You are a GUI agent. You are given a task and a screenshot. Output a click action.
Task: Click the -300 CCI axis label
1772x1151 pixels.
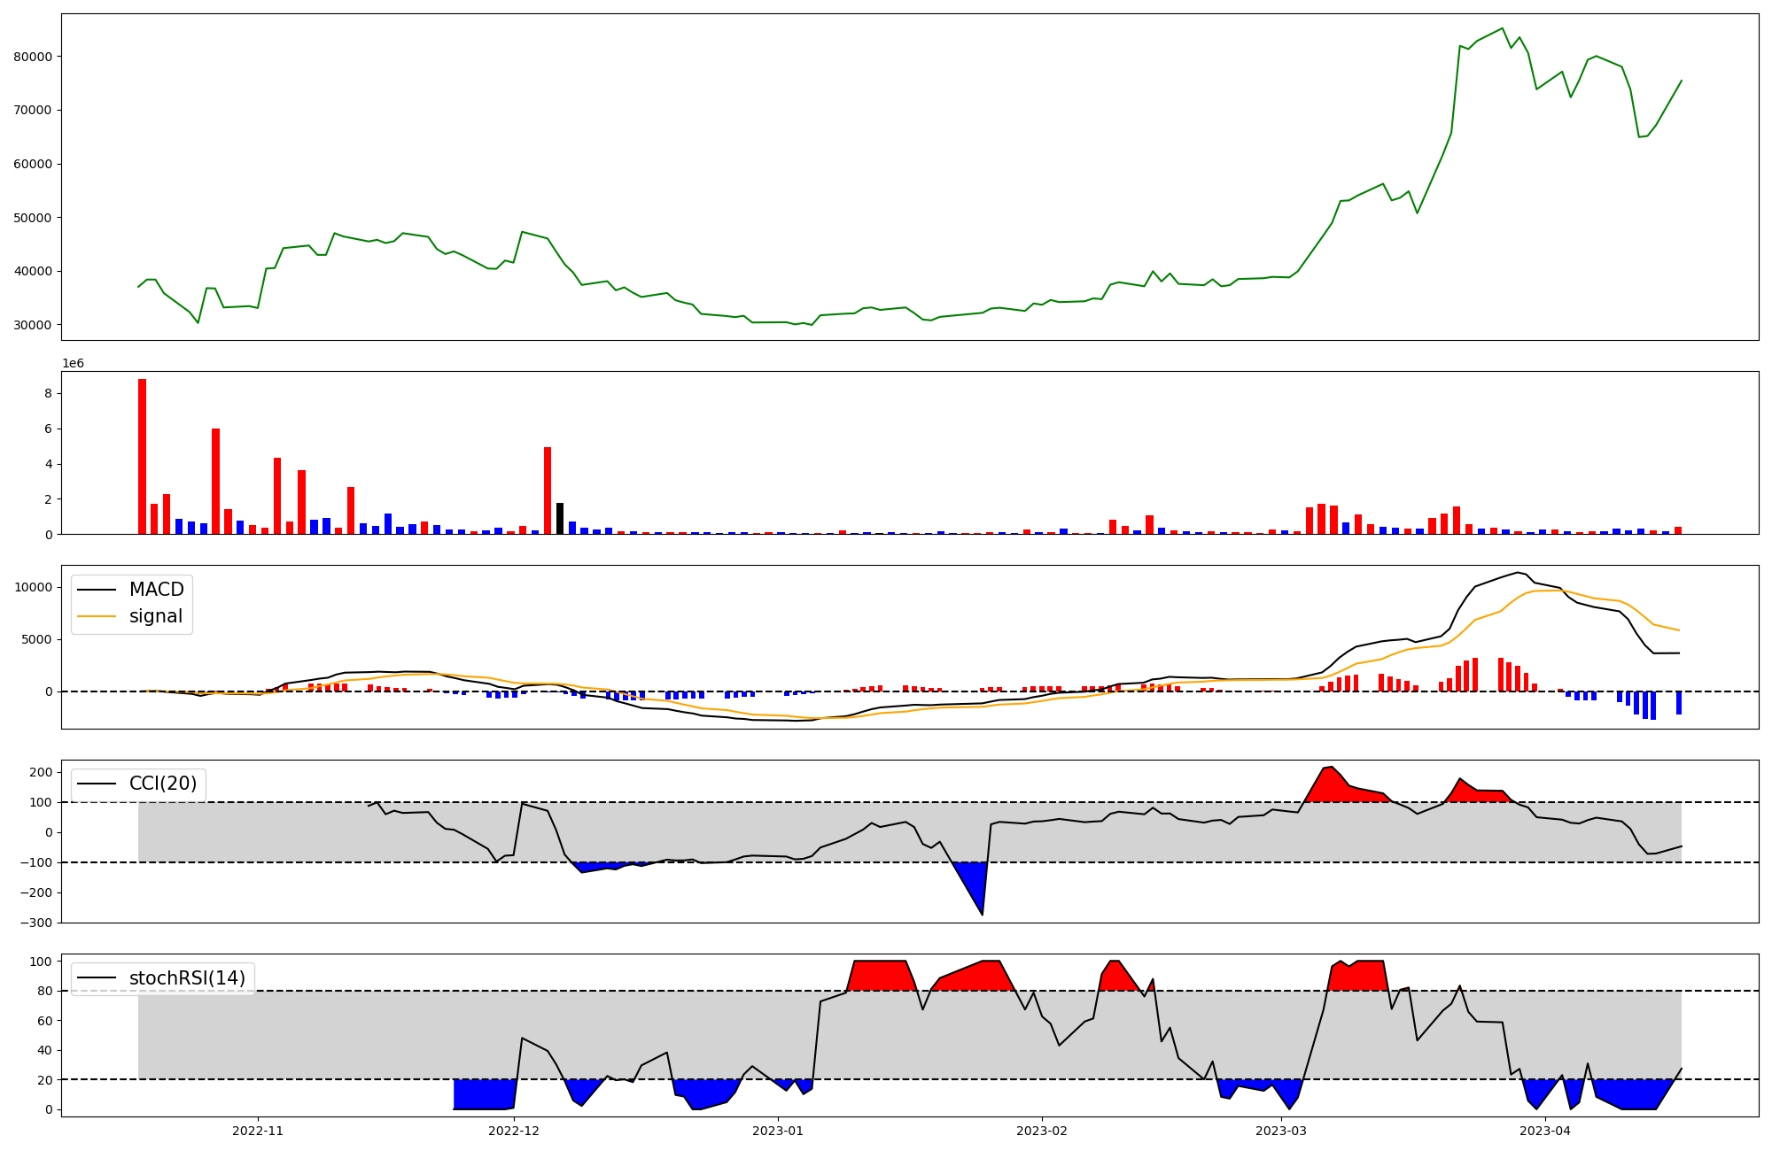coord(35,923)
